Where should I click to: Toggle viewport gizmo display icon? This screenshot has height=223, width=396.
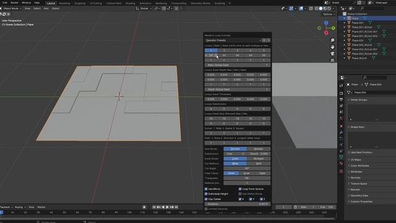[291, 8]
